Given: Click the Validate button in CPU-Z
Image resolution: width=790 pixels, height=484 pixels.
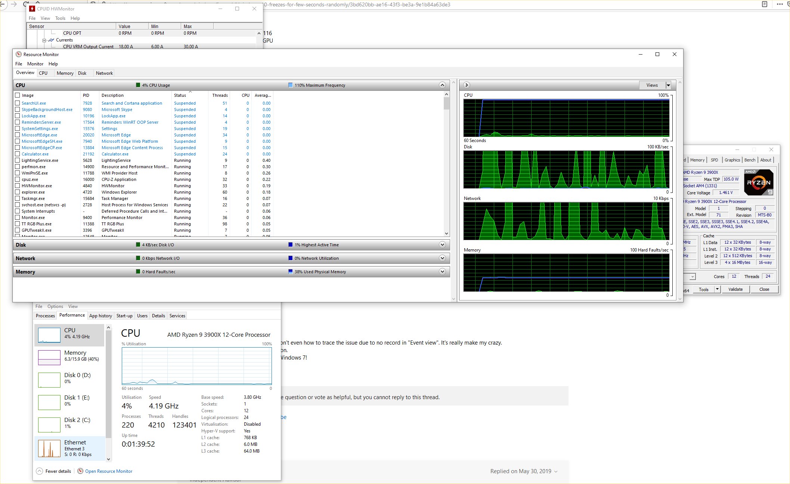Looking at the screenshot, I should [x=735, y=289].
